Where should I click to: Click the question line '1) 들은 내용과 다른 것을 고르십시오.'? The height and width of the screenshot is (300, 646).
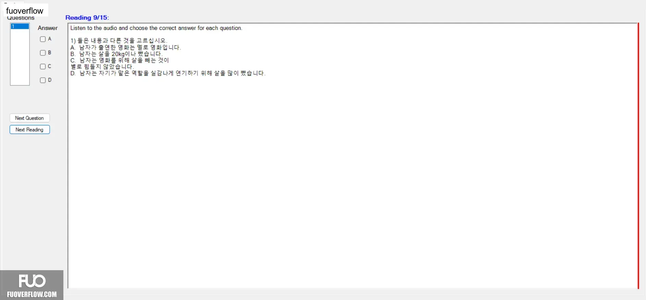(119, 40)
